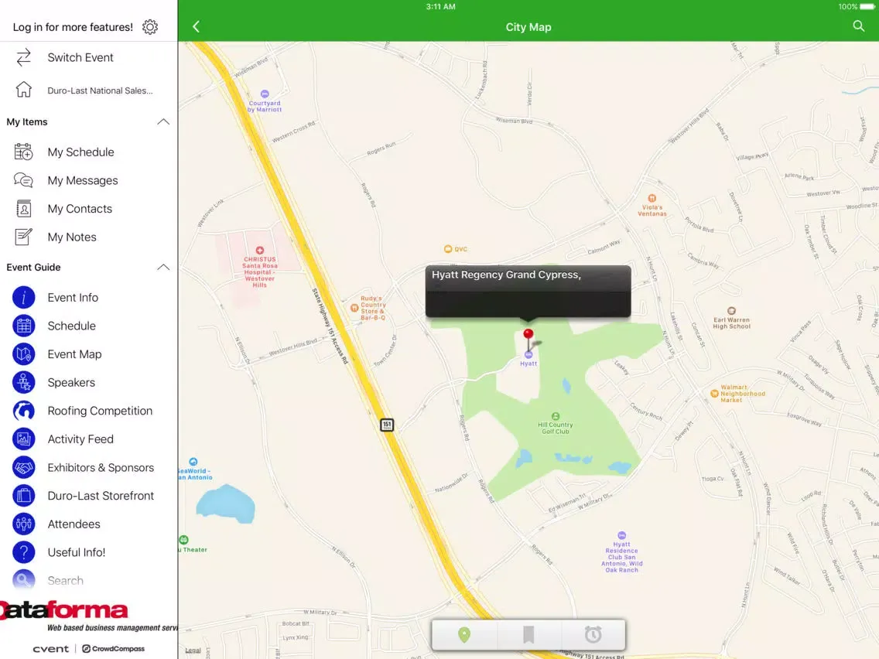The height and width of the screenshot is (659, 879).
Task: Click the Event Map icon
Action: click(23, 354)
